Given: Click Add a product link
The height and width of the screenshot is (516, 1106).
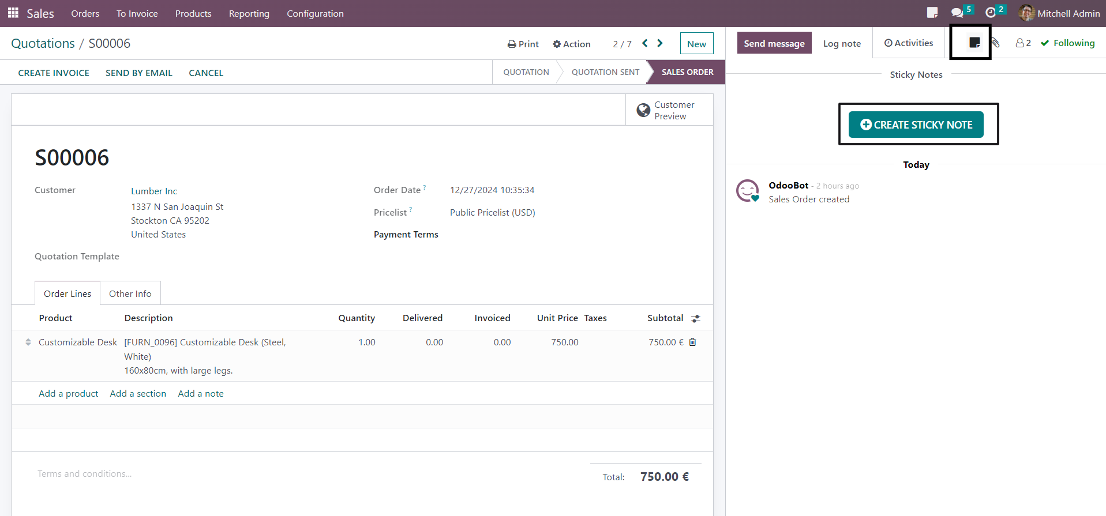Looking at the screenshot, I should (69, 393).
